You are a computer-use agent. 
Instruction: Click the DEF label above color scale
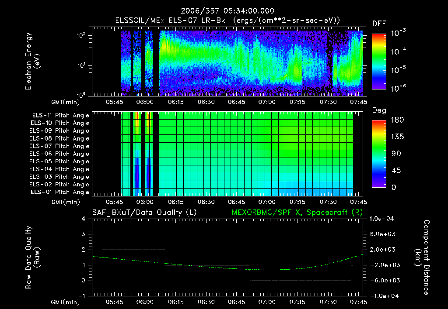coord(379,24)
